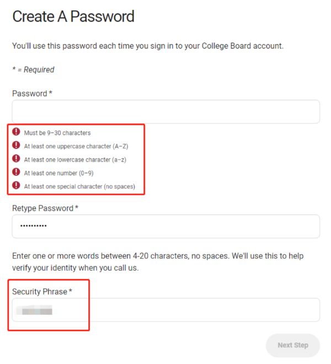Click the error icon beside number rule
331x364 pixels.
click(x=16, y=172)
